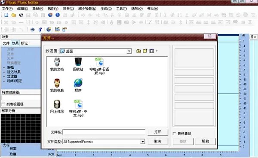Open the 文件类型 All Supported Formats dropdown
This screenshot has height=158, width=258.
[x=142, y=142]
